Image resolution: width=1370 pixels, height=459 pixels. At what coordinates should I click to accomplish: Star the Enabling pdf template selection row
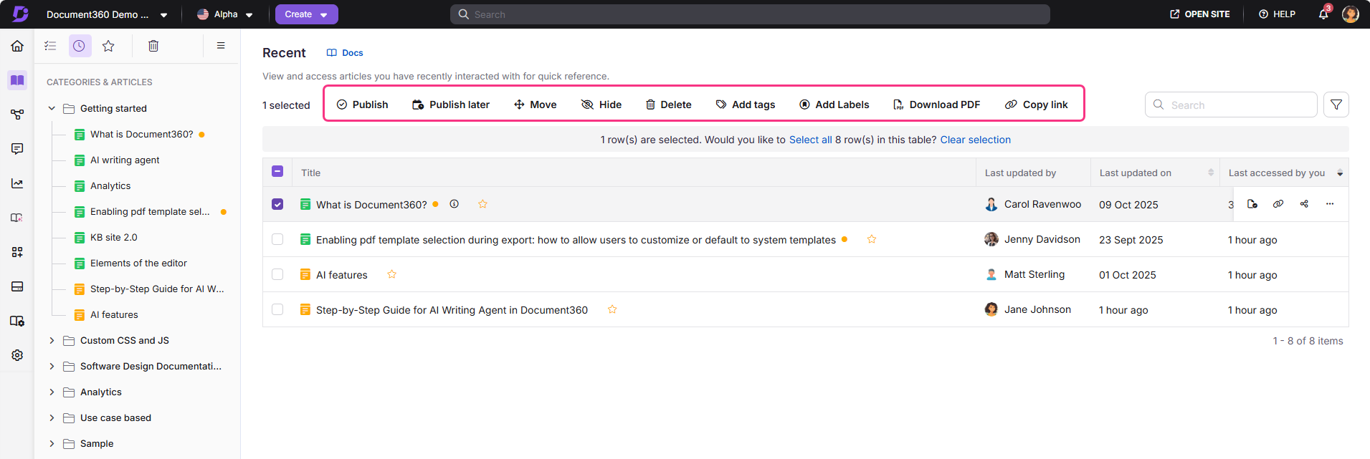(872, 239)
